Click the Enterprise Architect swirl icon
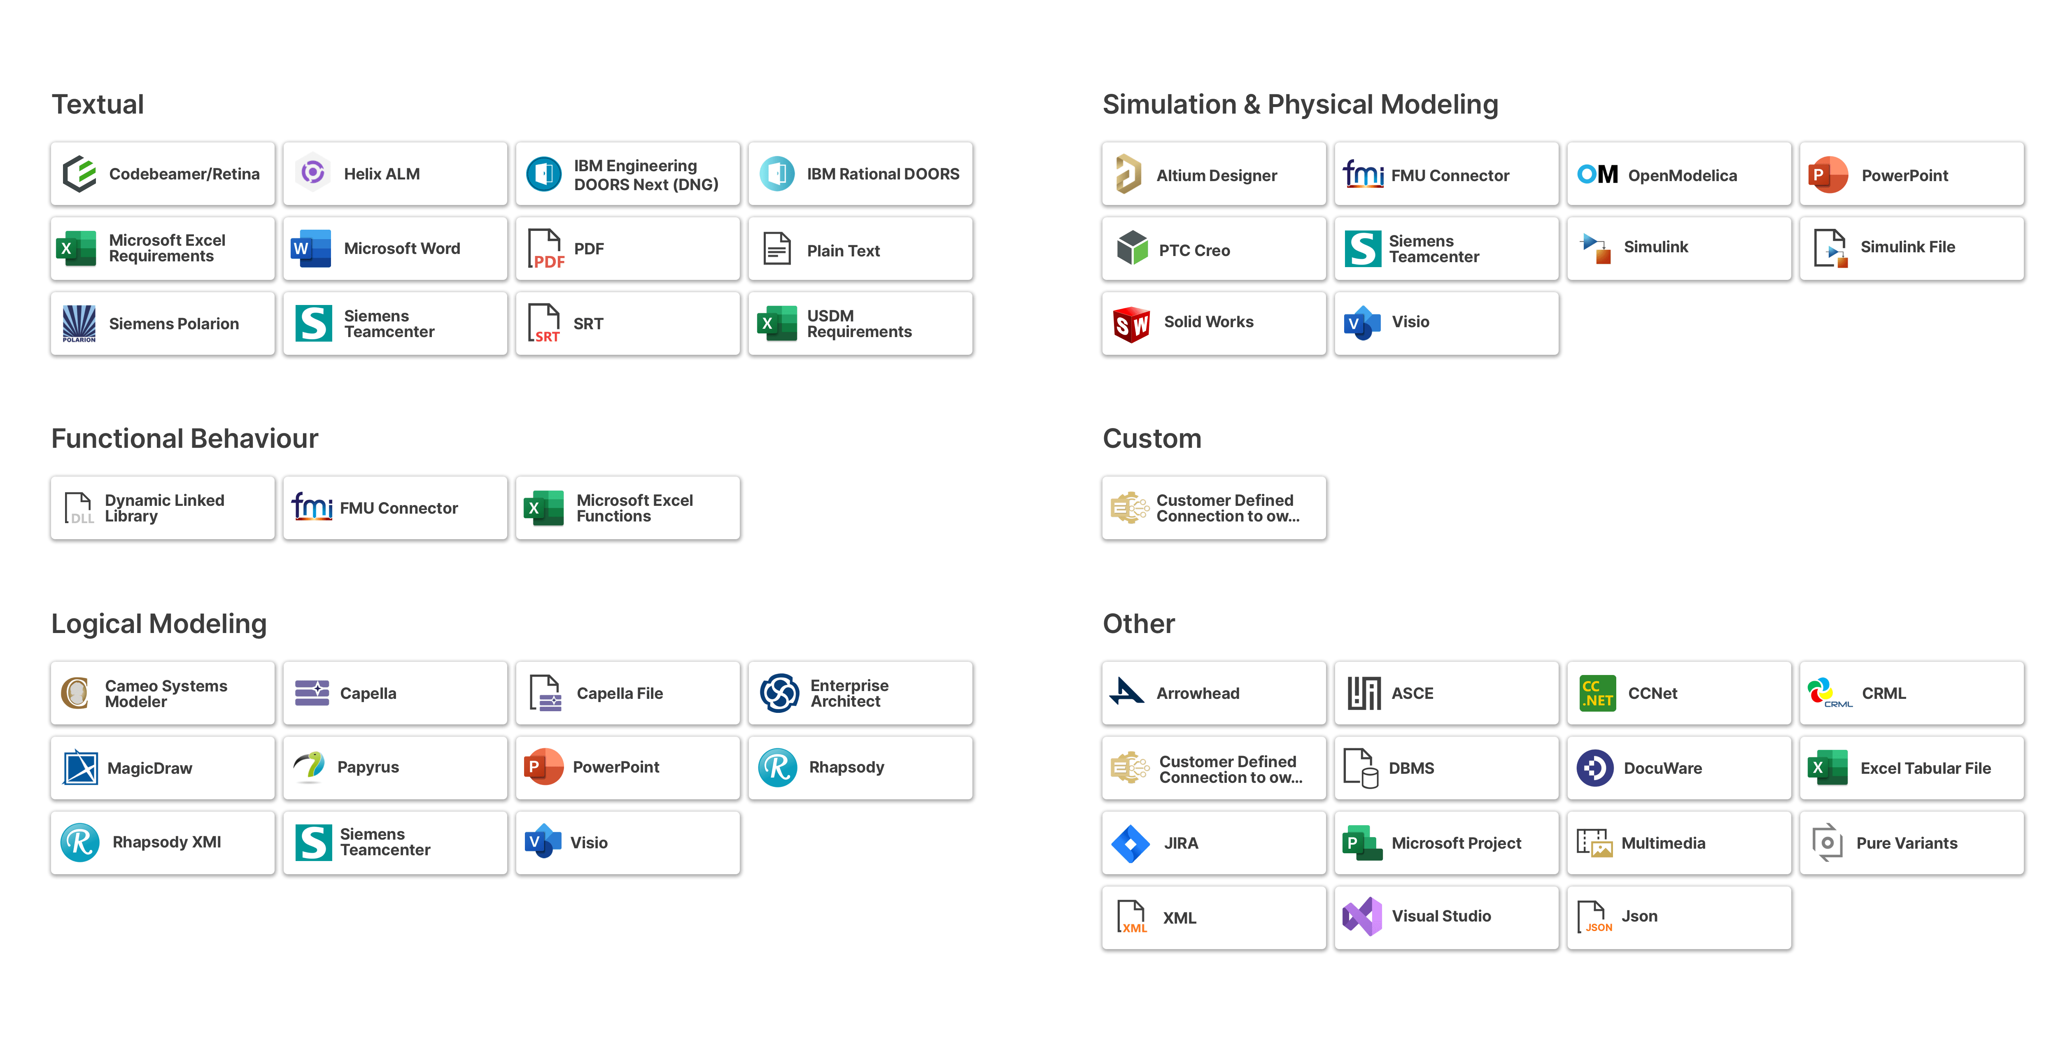This screenshot has height=1059, width=2072. point(779,692)
